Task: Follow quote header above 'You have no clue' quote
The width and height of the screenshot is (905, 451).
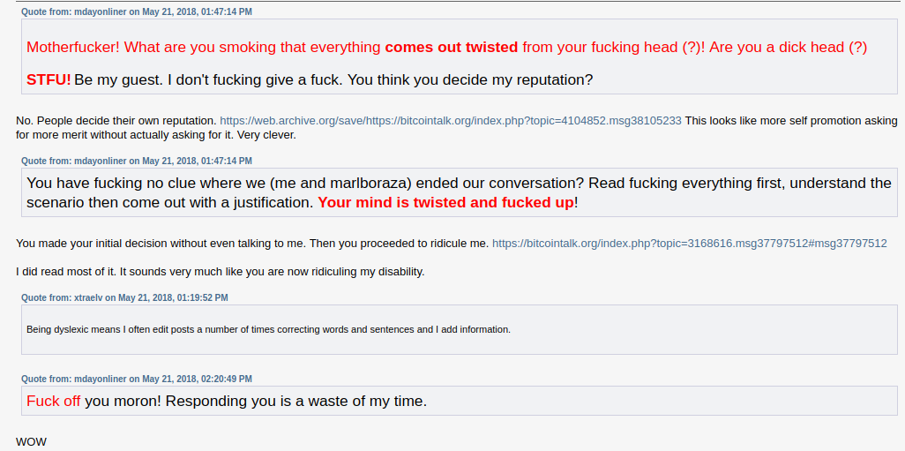Action: point(137,161)
